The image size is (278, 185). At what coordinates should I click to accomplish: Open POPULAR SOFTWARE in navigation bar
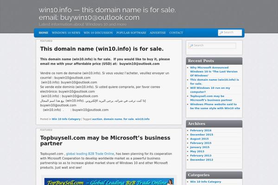pyautogui.click(x=131, y=33)
